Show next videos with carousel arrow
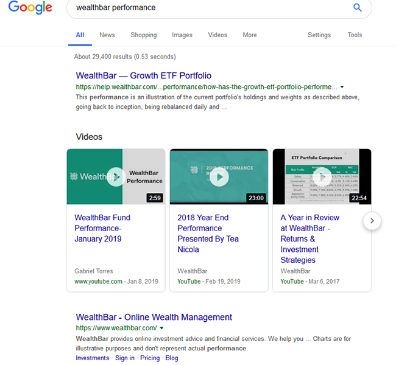 point(372,221)
